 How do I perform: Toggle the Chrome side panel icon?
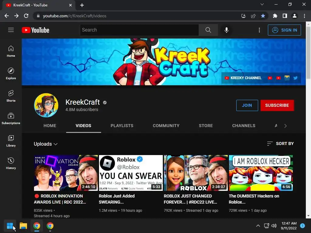tap(285, 16)
